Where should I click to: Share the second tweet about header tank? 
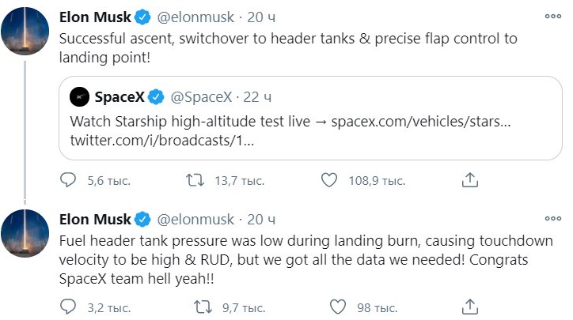click(470, 306)
